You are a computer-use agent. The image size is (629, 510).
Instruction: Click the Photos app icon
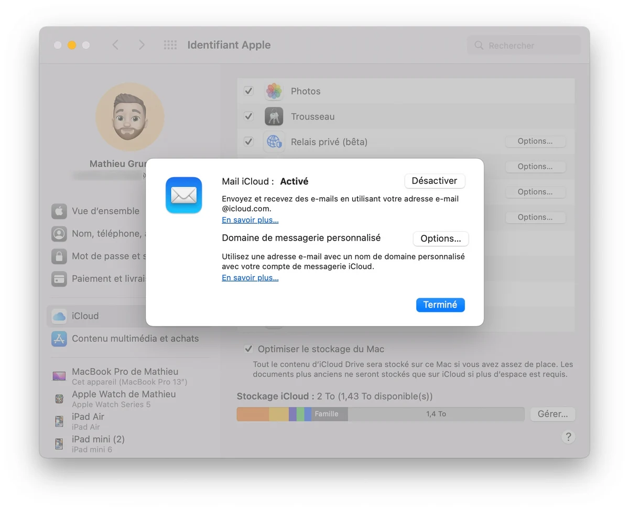274,91
